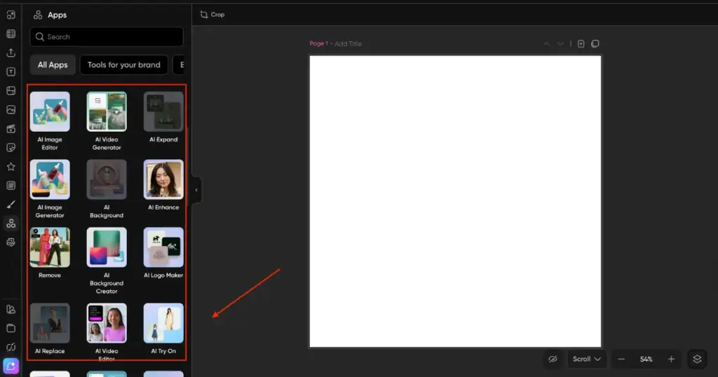The width and height of the screenshot is (718, 377).
Task: Click the star icon in the sidebar
Action: 11,167
